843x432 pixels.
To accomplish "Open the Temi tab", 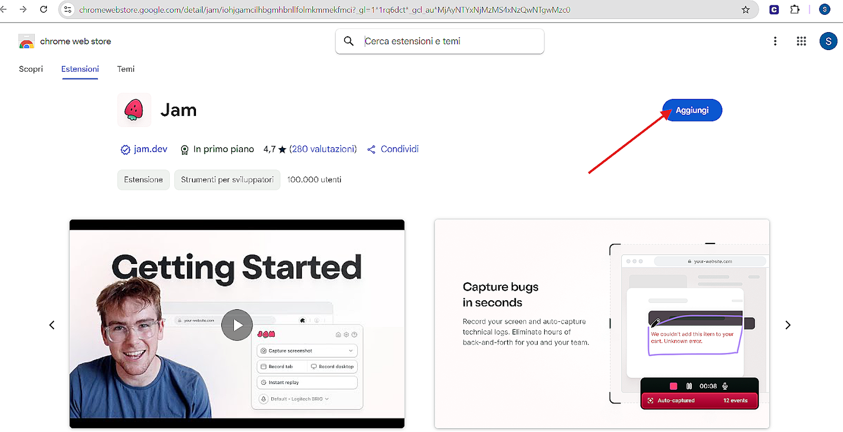I will (x=126, y=69).
